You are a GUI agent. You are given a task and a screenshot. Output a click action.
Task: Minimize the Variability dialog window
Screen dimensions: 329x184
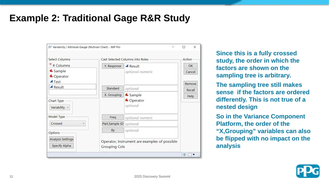[x=173, y=47]
